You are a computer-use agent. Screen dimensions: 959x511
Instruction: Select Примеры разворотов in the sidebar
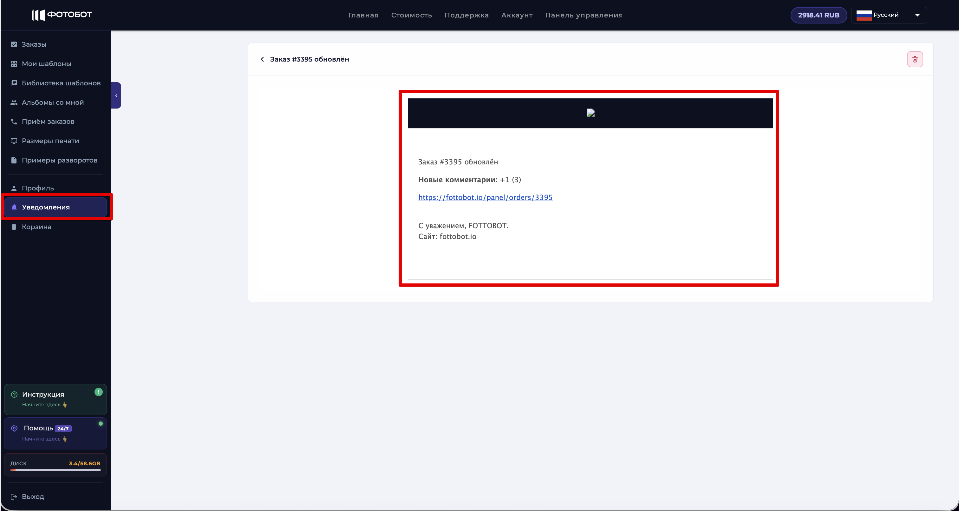tap(56, 160)
